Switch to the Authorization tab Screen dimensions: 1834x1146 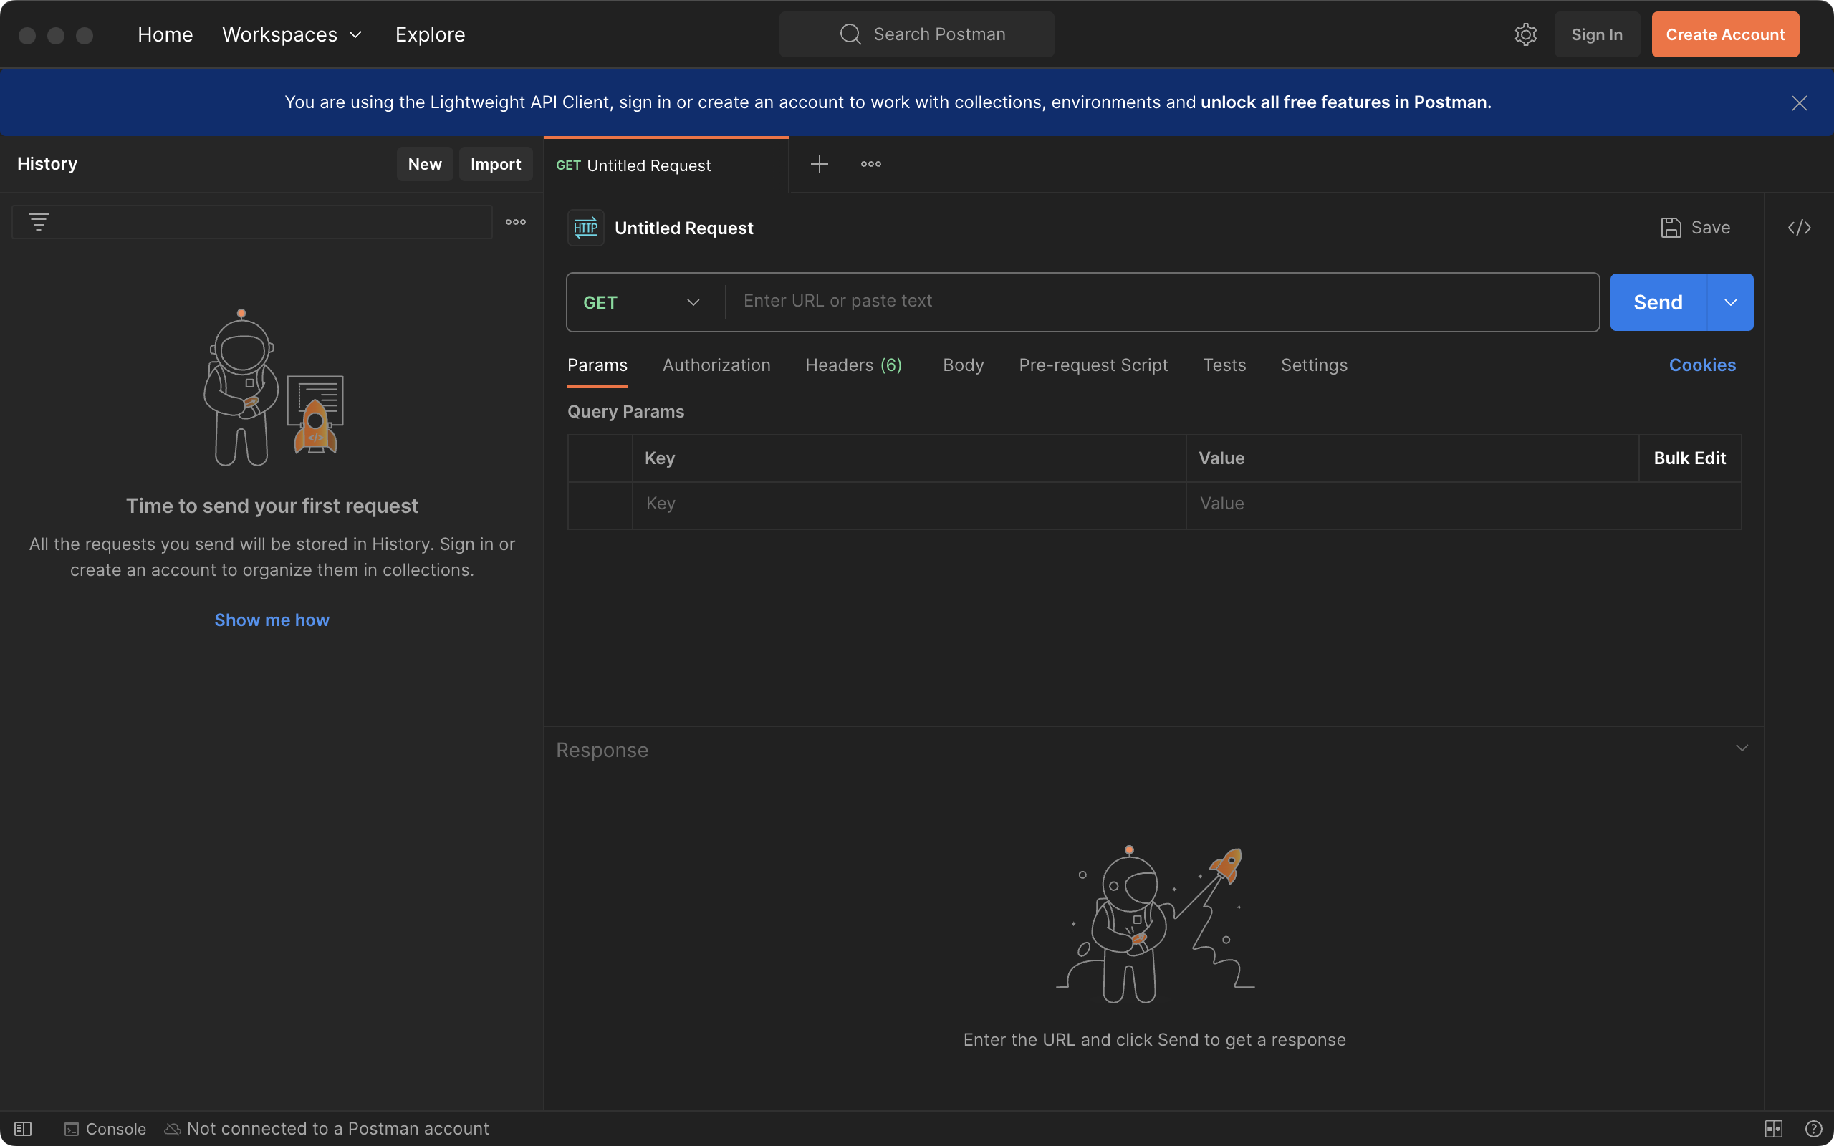point(716,365)
